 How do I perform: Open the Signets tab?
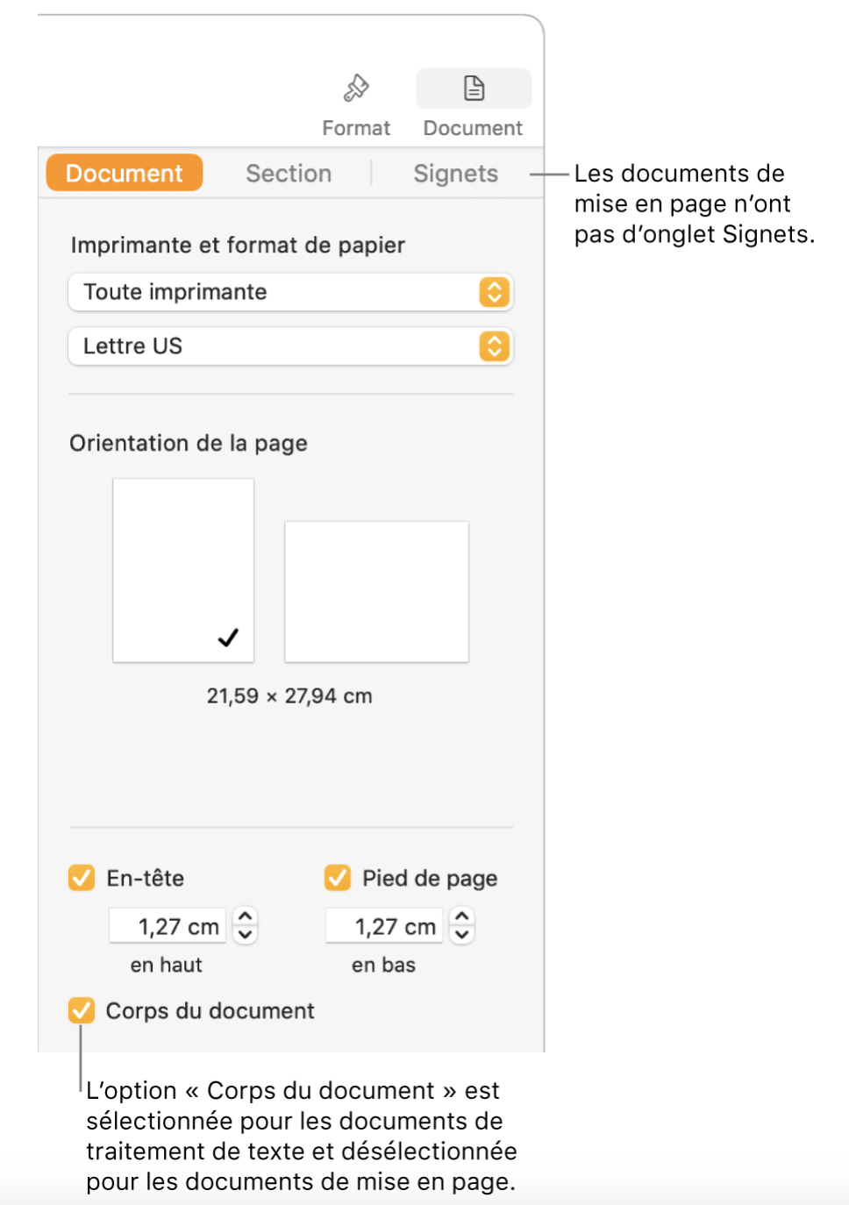455,174
